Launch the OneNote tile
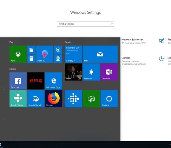 109,72
